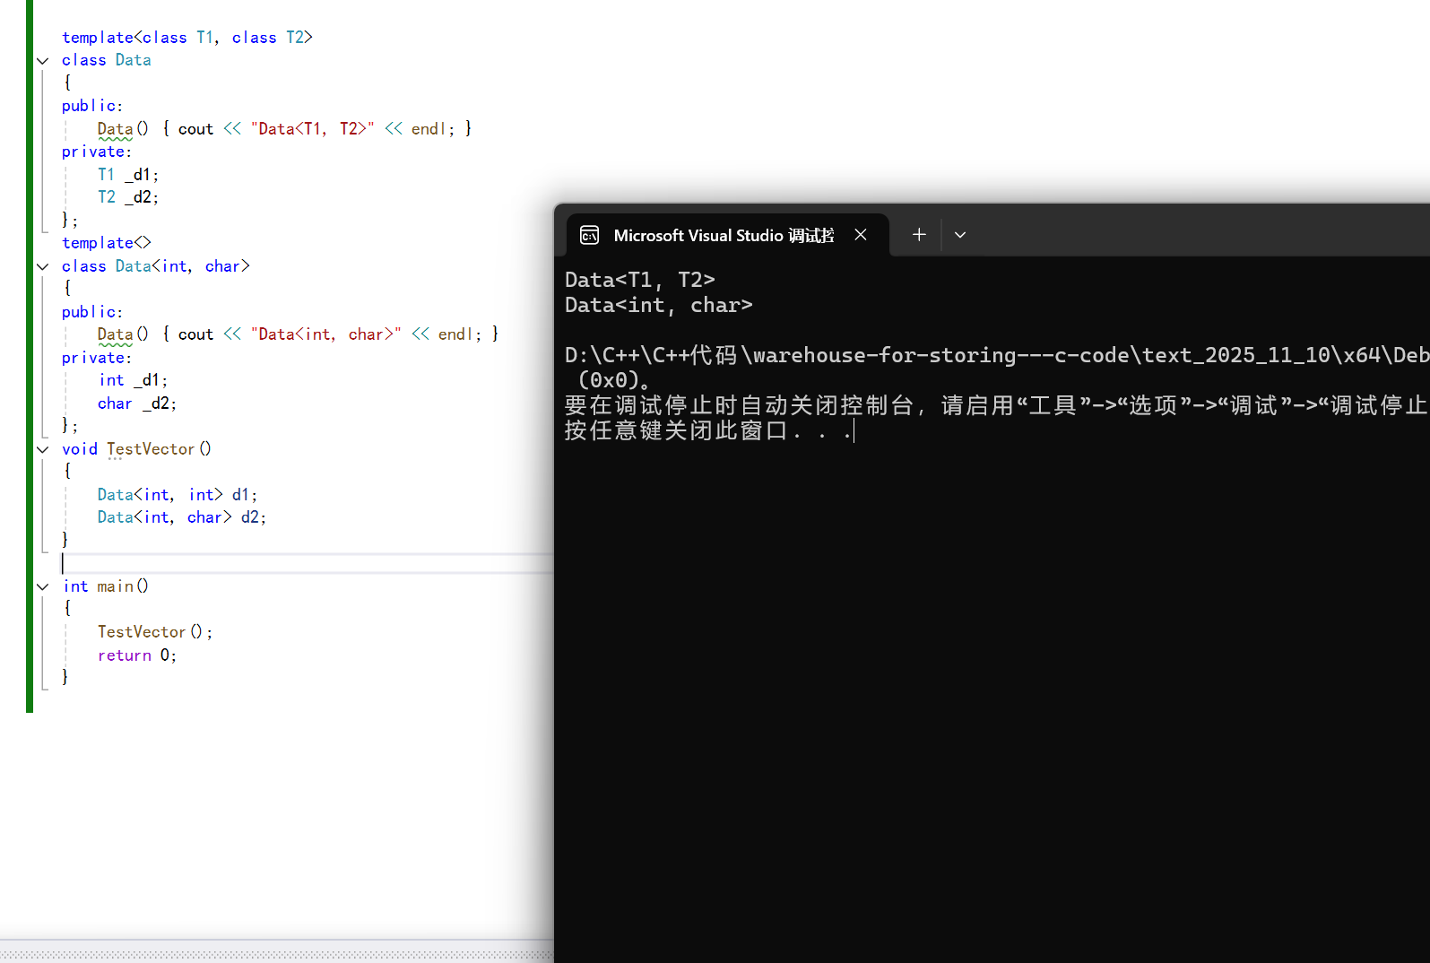
Task: Open new console tab with plus button
Action: pyautogui.click(x=919, y=235)
